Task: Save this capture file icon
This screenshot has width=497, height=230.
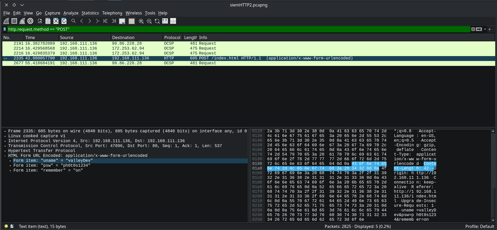Action: pyautogui.click(x=48, y=21)
